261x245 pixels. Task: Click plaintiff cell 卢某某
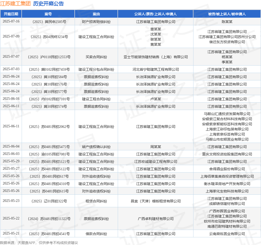pyautogui.click(x=156, y=99)
